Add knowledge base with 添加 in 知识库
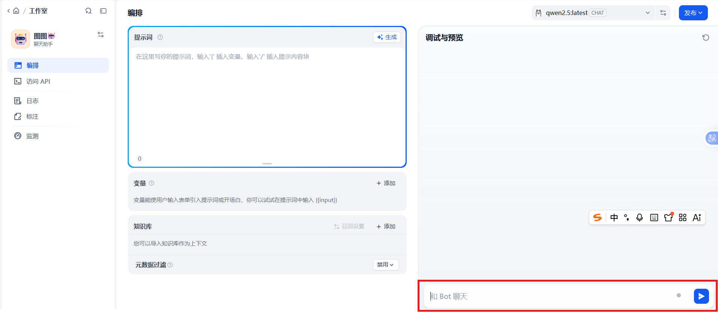The height and width of the screenshot is (312, 718). point(386,226)
